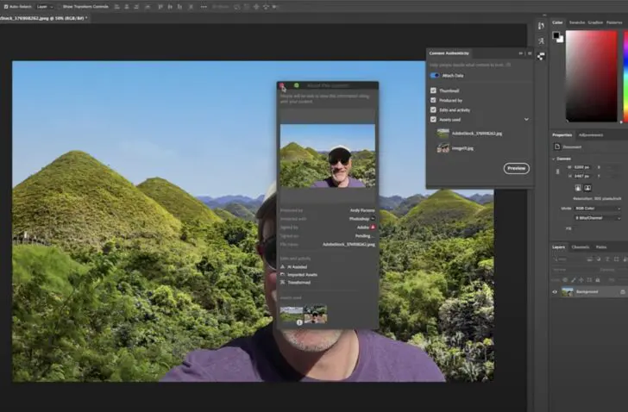Screen dimensions: 628x412
Task: Open the Content Authenticity panel menu icon
Action: (x=530, y=53)
